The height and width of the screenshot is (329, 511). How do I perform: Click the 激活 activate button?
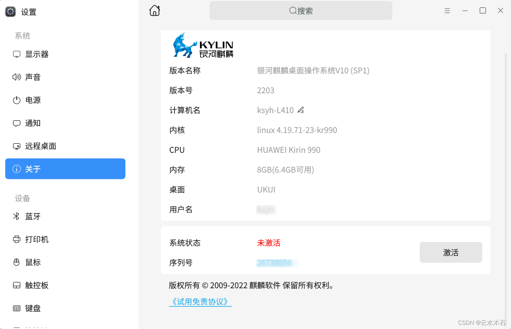(x=451, y=252)
